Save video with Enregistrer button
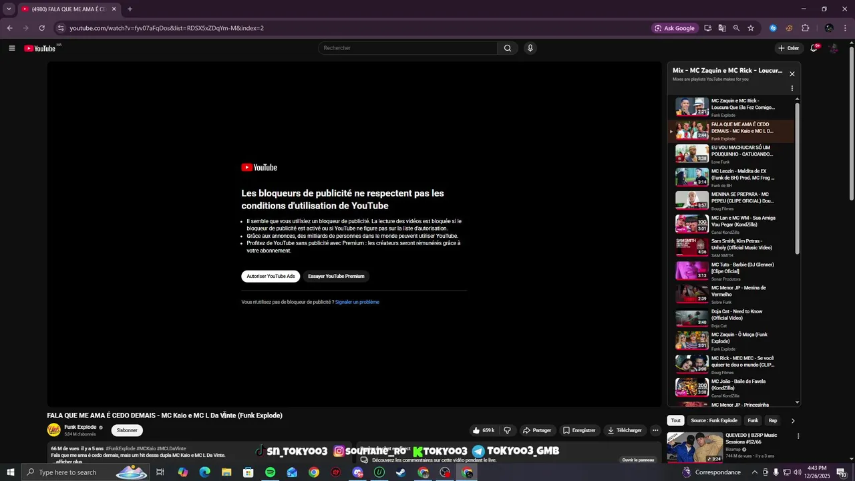The width and height of the screenshot is (855, 481). (x=579, y=430)
